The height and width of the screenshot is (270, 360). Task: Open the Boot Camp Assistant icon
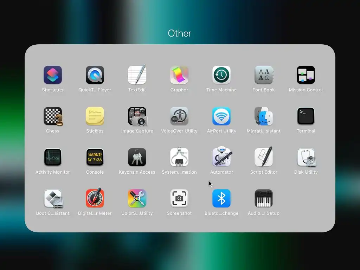pyautogui.click(x=53, y=199)
